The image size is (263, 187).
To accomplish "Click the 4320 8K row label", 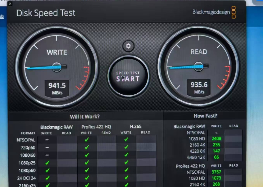I will pyautogui.click(x=197, y=151).
